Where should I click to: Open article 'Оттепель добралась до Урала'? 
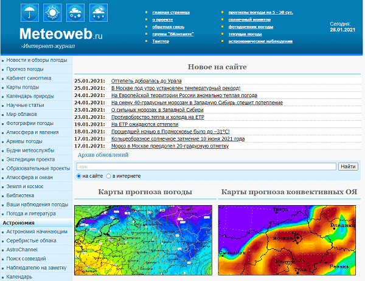tap(146, 81)
